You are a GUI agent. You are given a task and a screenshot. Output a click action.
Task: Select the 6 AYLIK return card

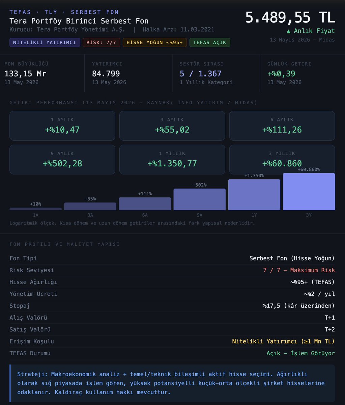pyautogui.click(x=282, y=126)
